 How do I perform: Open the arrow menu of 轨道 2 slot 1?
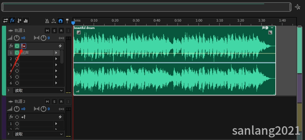(56, 124)
